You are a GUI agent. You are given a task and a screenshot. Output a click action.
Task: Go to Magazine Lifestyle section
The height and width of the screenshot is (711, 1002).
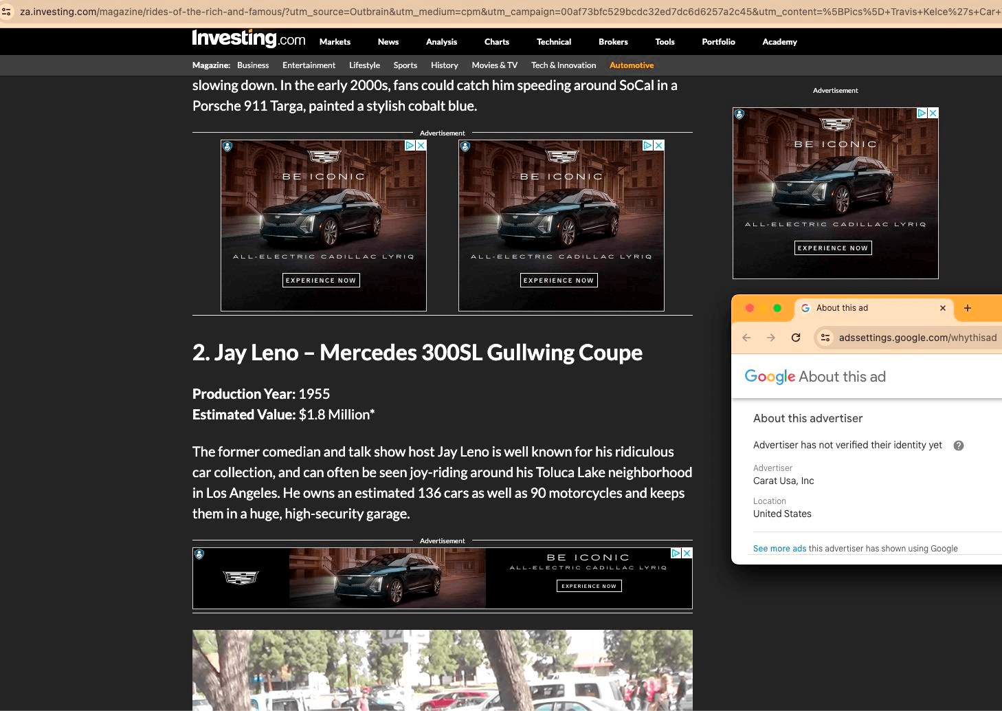coord(364,65)
